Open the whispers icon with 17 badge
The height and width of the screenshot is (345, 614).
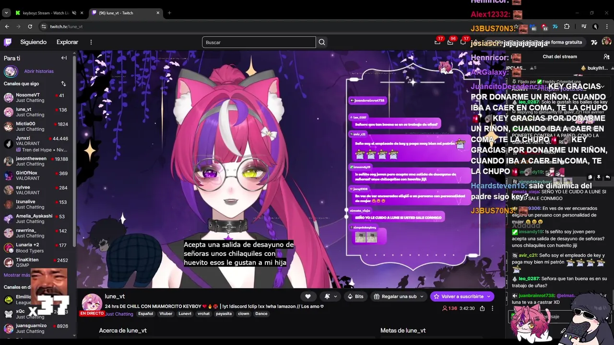[463, 42]
